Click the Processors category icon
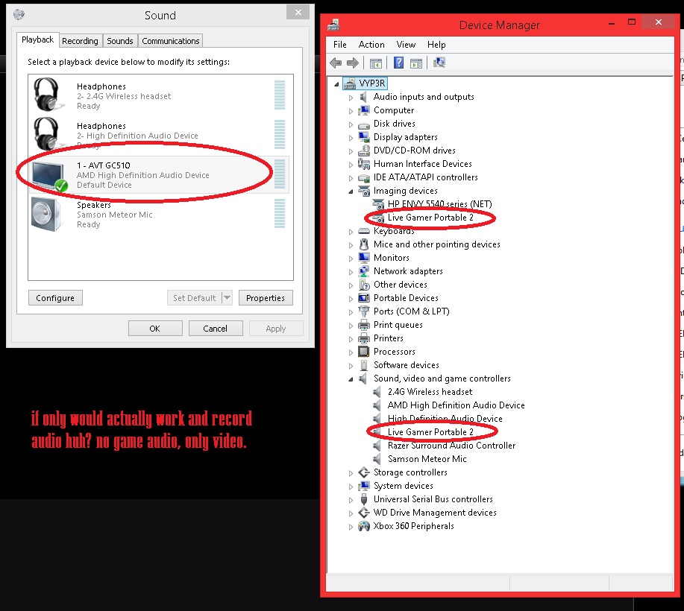The image size is (684, 611). click(x=364, y=351)
